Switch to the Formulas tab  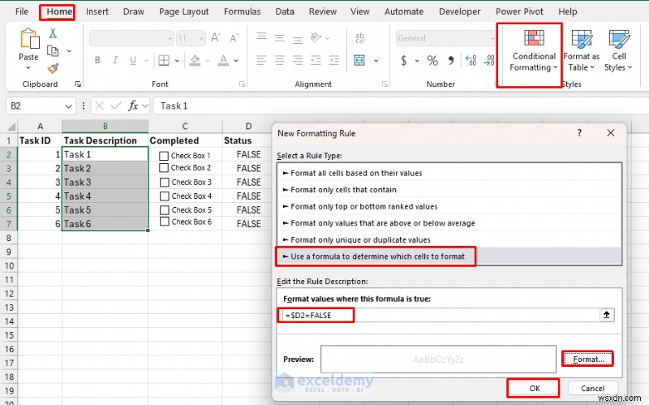[x=242, y=11]
